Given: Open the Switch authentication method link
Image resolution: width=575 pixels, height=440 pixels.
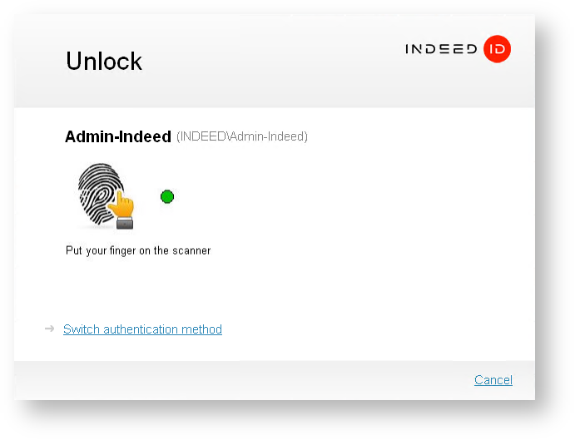Looking at the screenshot, I should (142, 329).
